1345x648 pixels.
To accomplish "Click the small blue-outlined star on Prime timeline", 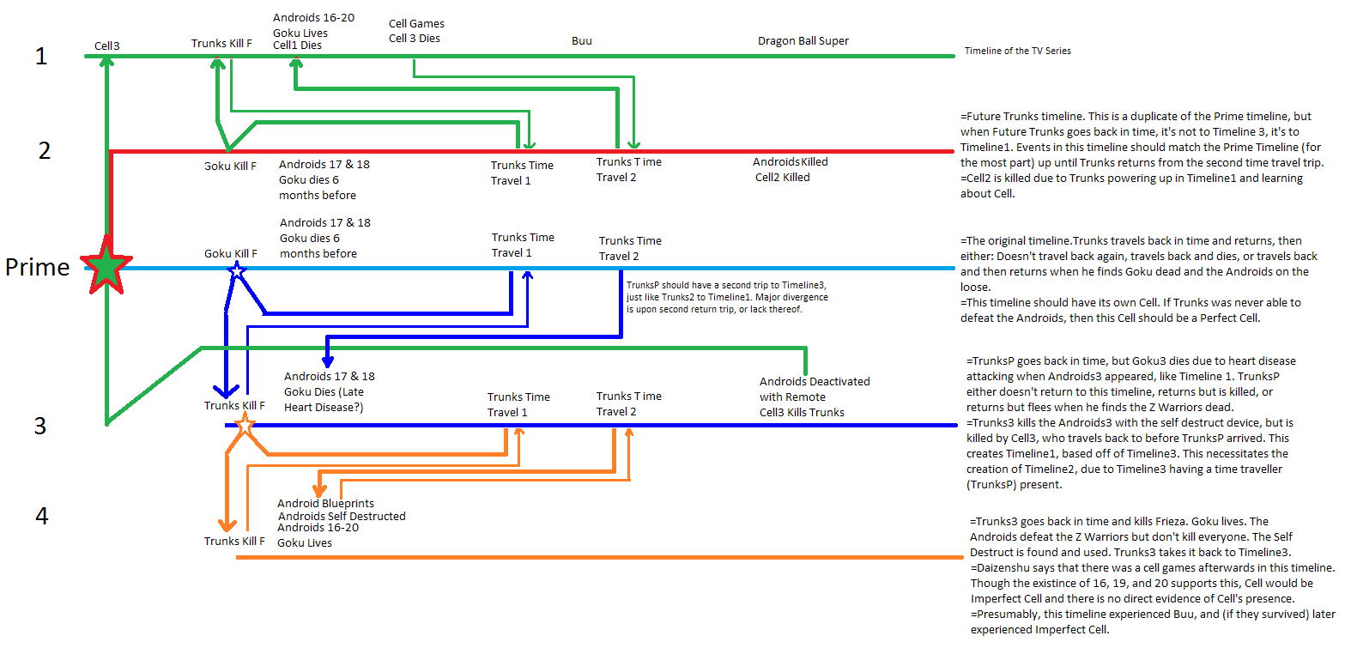I will (237, 271).
